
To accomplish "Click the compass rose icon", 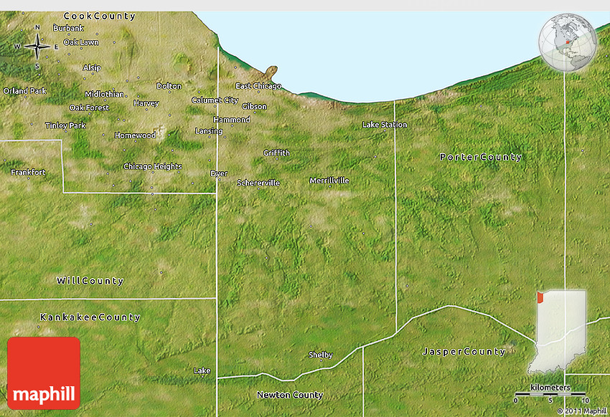I will [x=37, y=47].
